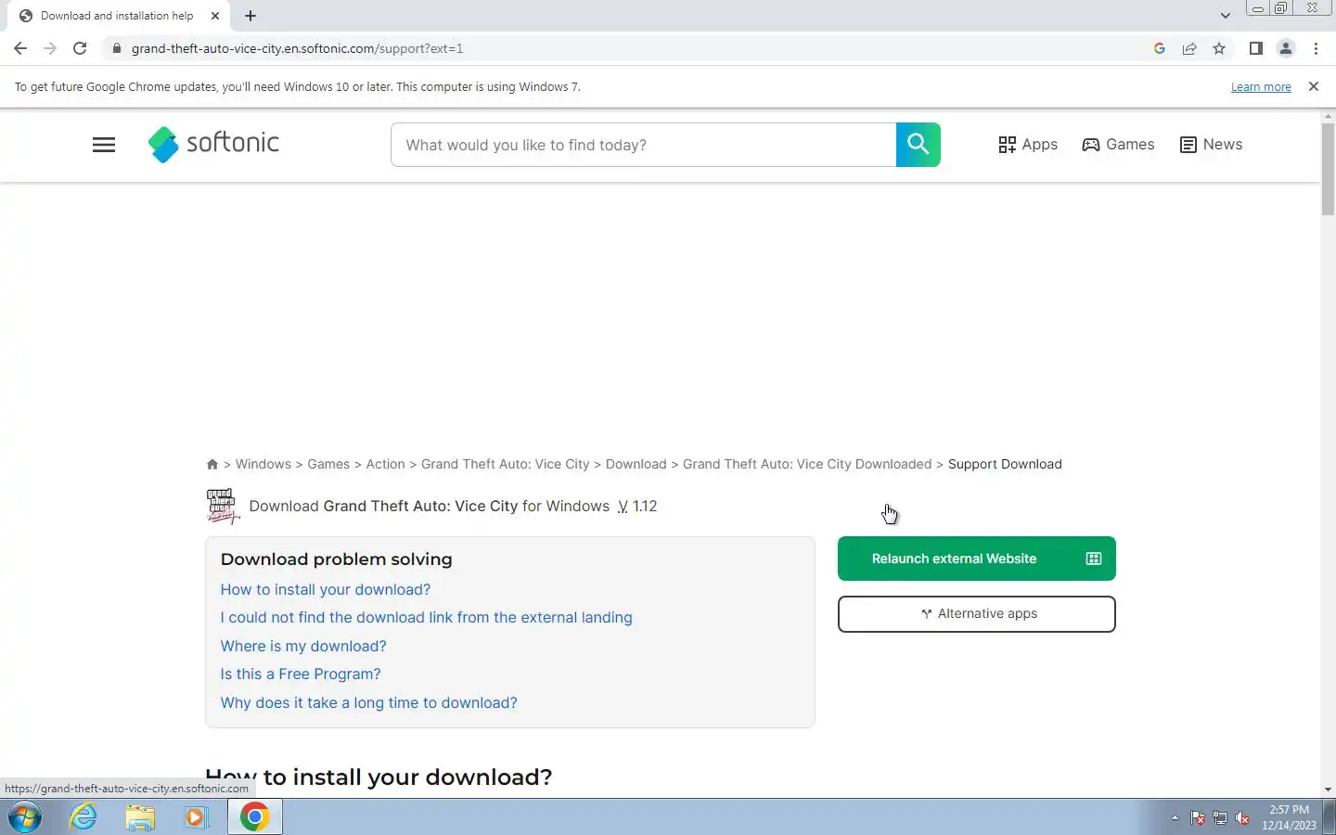Open Grand Theft Auto: Vice City breadcrumb
The image size is (1336, 835).
coord(505,464)
